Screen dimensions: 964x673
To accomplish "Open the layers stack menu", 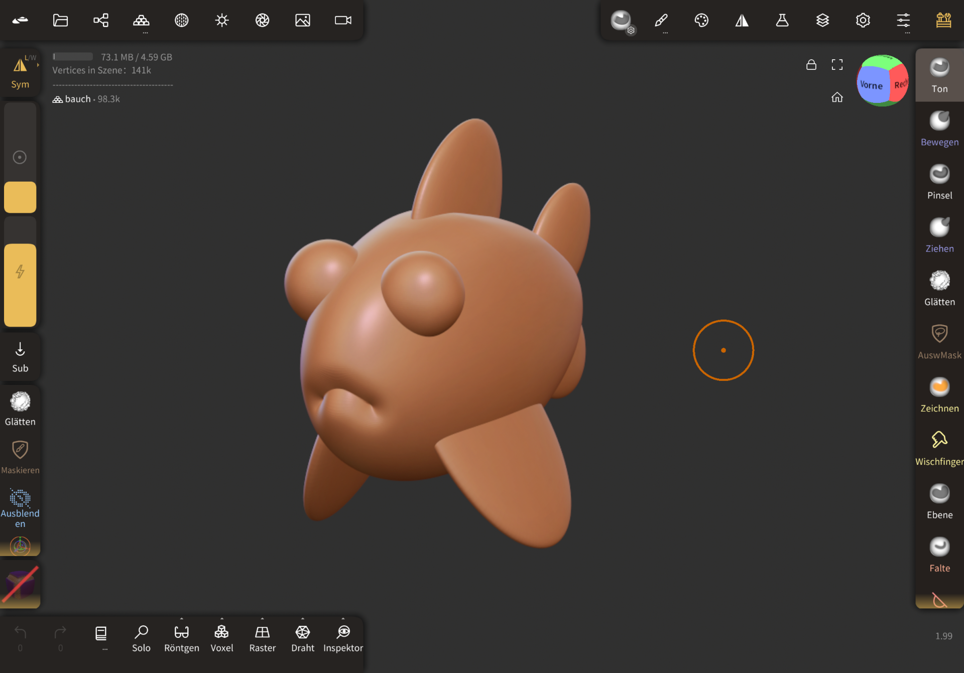I will pos(822,20).
